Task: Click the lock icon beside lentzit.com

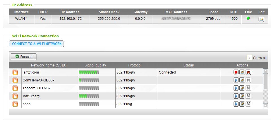Action: 15,72
